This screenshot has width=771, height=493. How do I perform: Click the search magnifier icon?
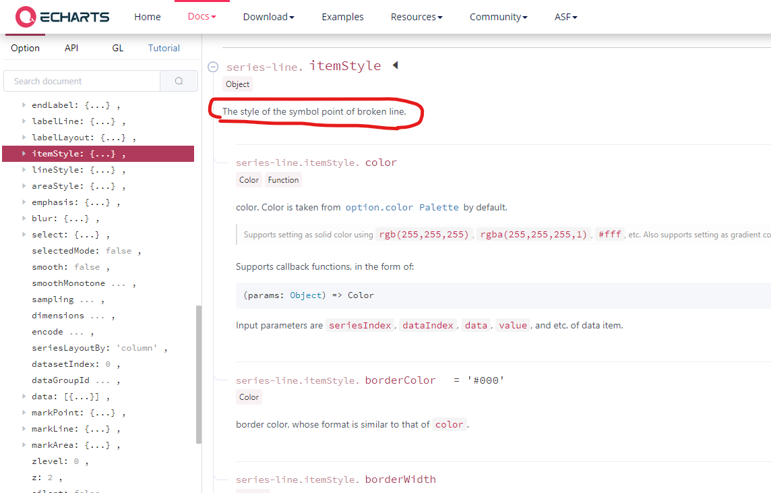pyautogui.click(x=179, y=80)
